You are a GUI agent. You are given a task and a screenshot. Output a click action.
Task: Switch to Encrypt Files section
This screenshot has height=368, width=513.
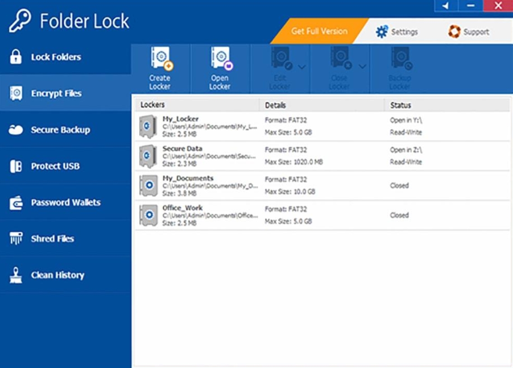[x=66, y=93]
